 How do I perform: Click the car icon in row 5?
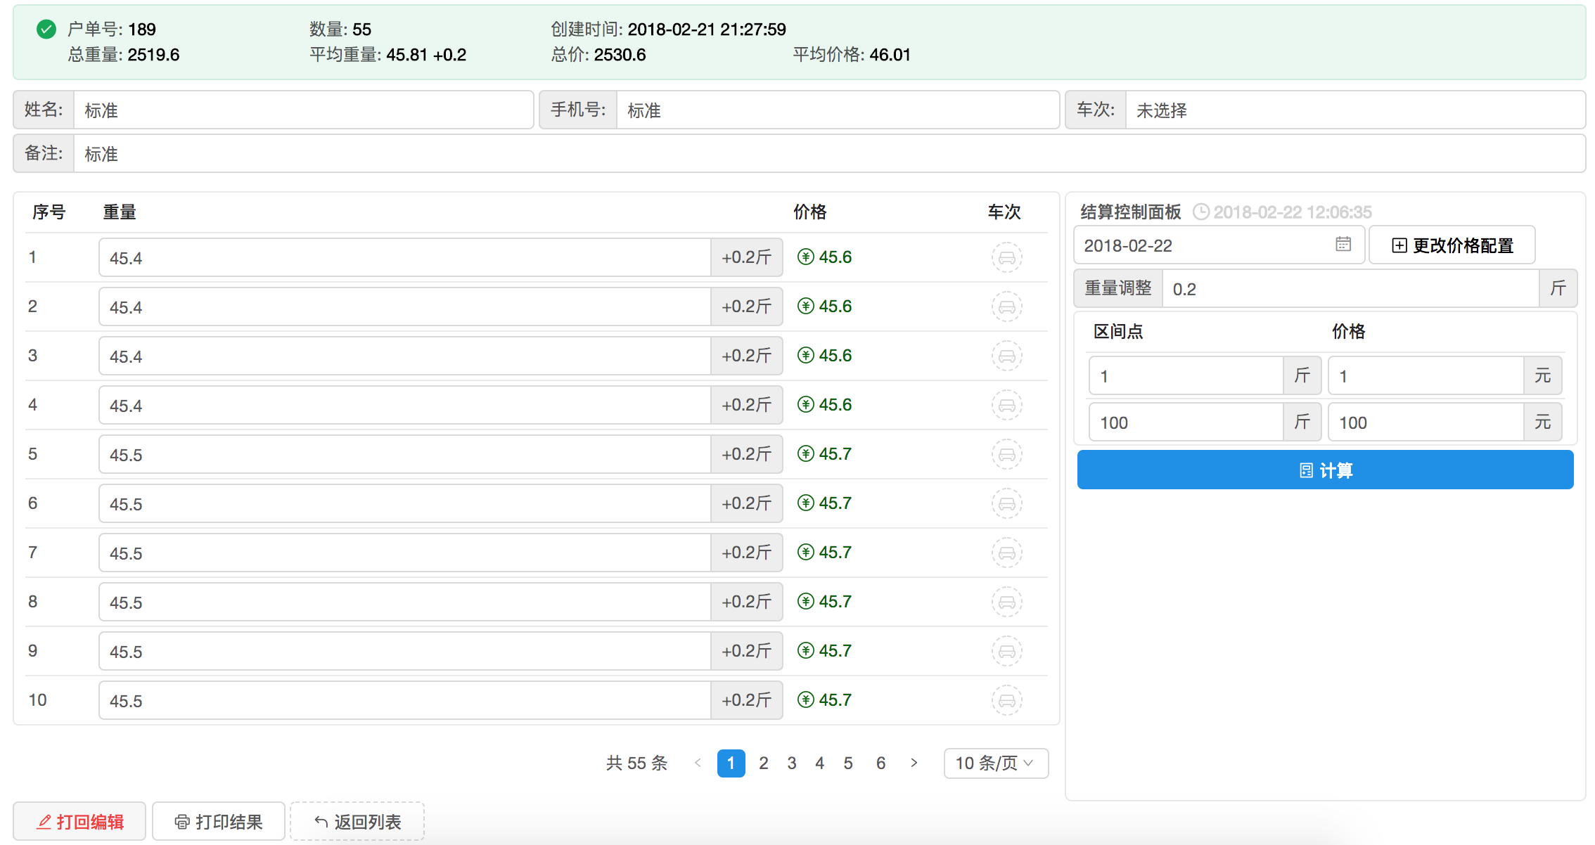(x=1006, y=454)
